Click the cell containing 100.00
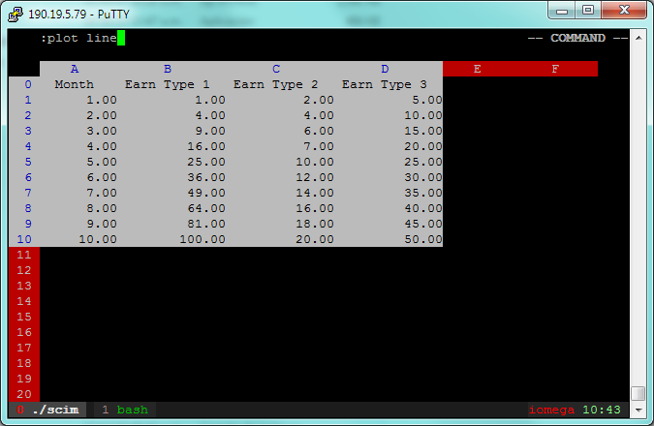654x426 pixels. (202, 239)
